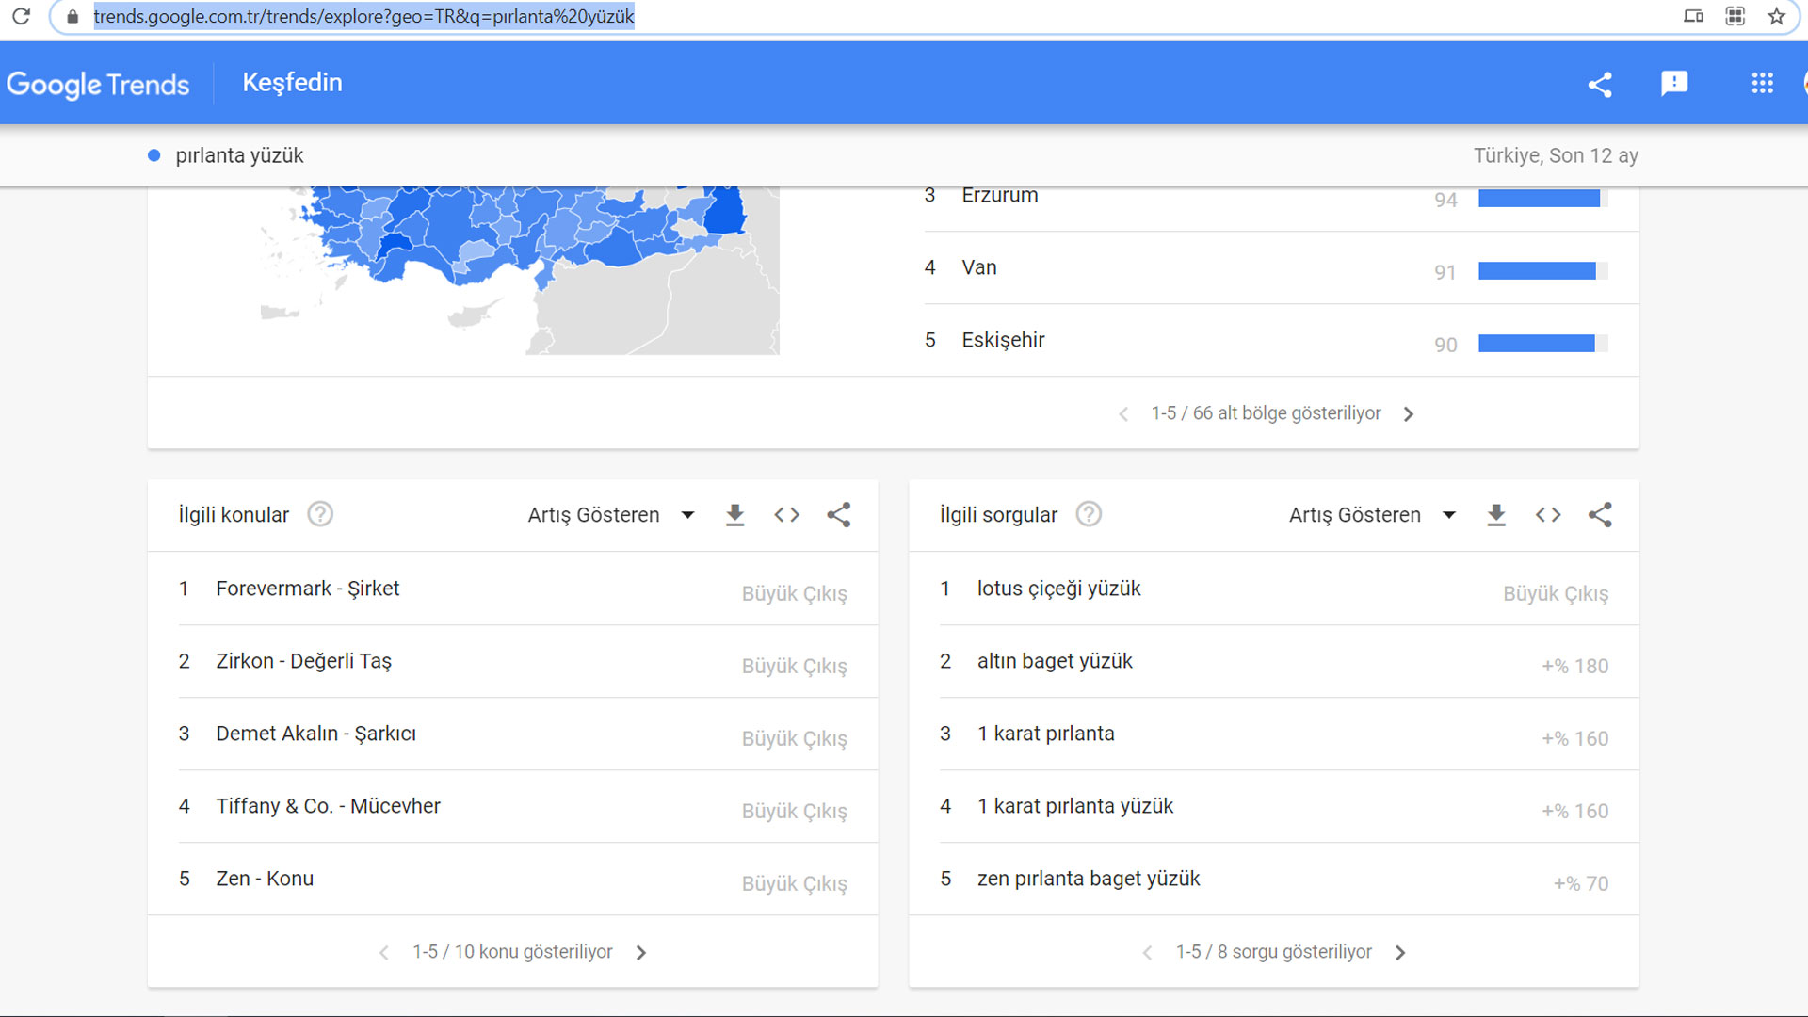Open İlgili konular Artış Gösteren dropdown

[x=611, y=515]
